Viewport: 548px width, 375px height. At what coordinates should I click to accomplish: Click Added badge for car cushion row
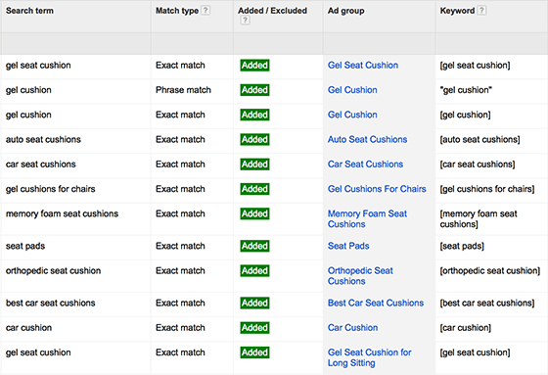[x=254, y=328]
